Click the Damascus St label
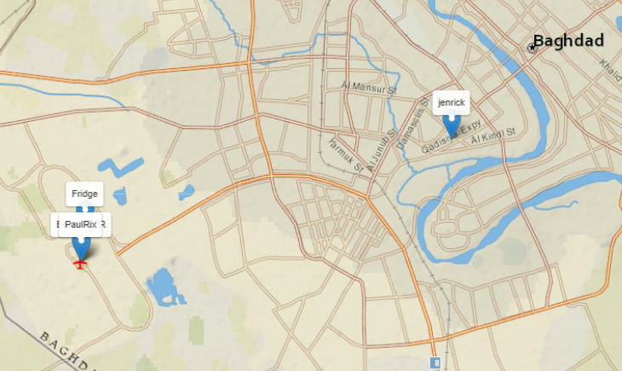 pos(413,123)
